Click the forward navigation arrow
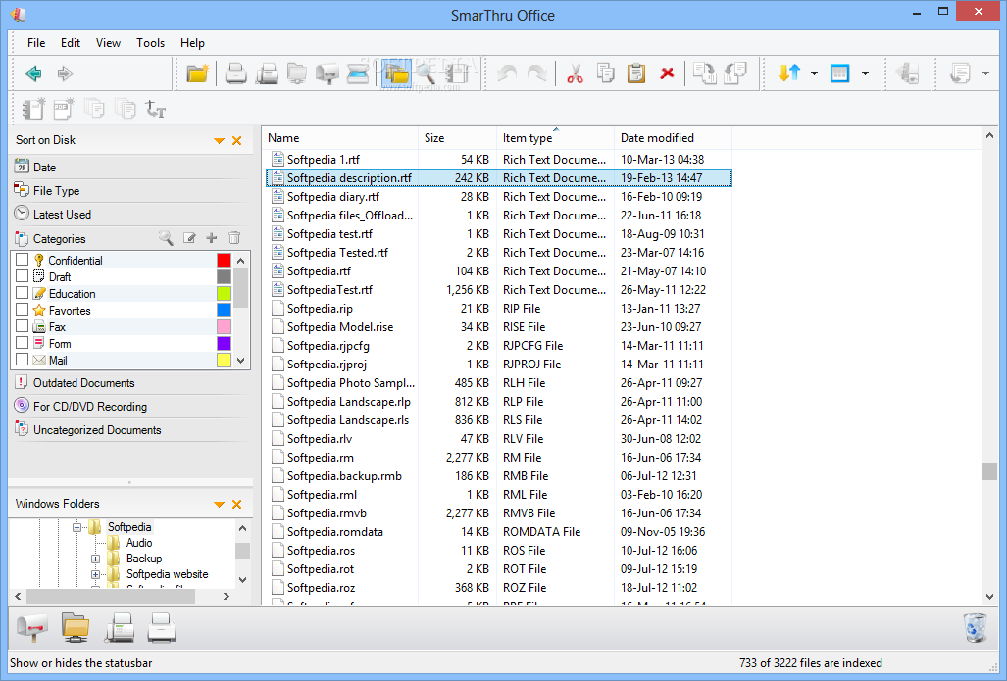Screen dimensions: 1007x681 tap(65, 73)
